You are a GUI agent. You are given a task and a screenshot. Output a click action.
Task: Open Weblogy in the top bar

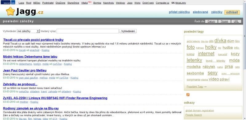click(121, 3)
